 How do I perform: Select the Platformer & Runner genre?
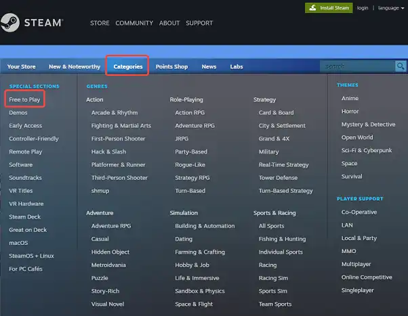point(118,164)
